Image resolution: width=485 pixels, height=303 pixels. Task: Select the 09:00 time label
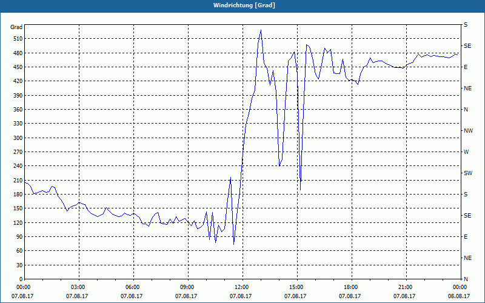tap(188, 287)
